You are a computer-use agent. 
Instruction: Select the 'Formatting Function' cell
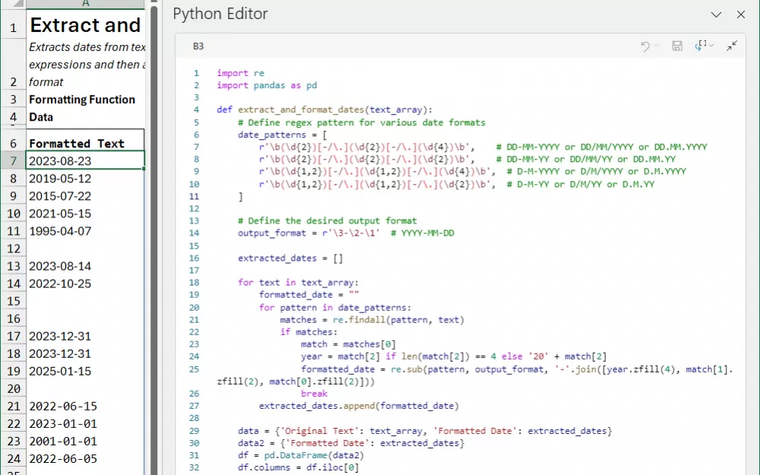(x=85, y=100)
